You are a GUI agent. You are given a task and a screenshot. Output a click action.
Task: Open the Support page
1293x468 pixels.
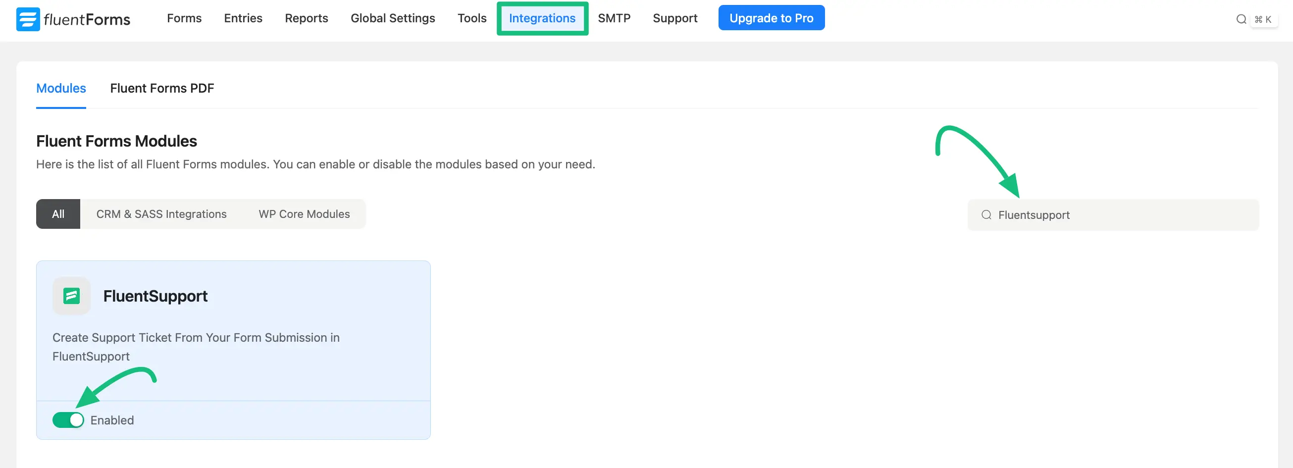[x=674, y=18]
